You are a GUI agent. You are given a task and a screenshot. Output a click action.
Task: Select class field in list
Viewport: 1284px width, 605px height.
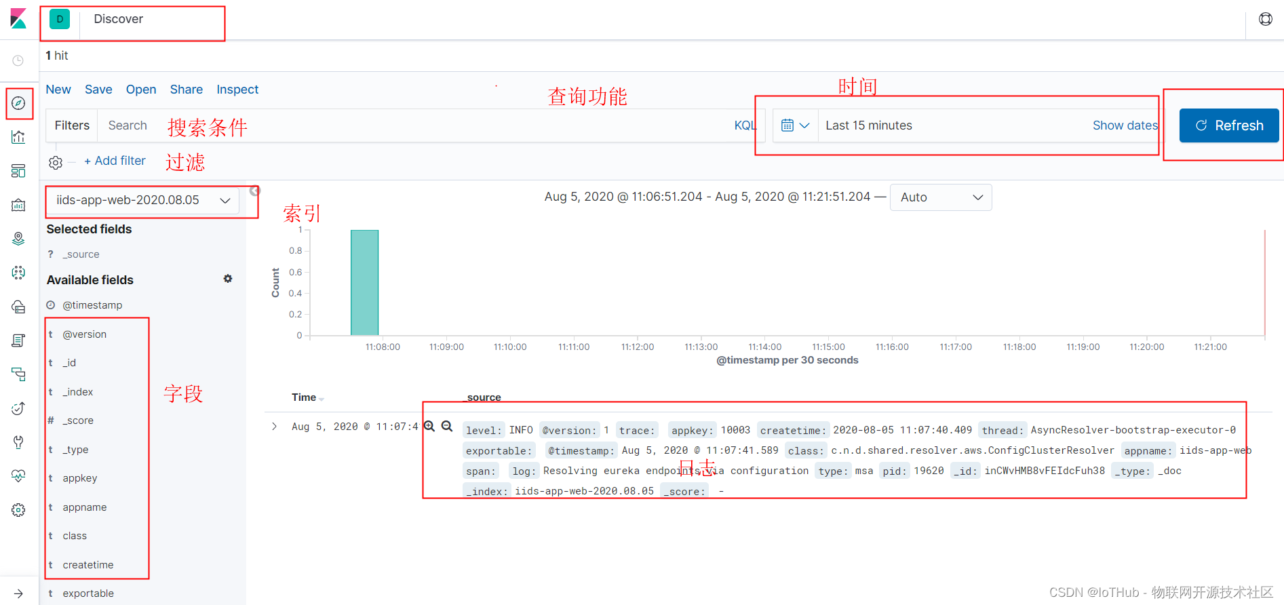coord(75,536)
